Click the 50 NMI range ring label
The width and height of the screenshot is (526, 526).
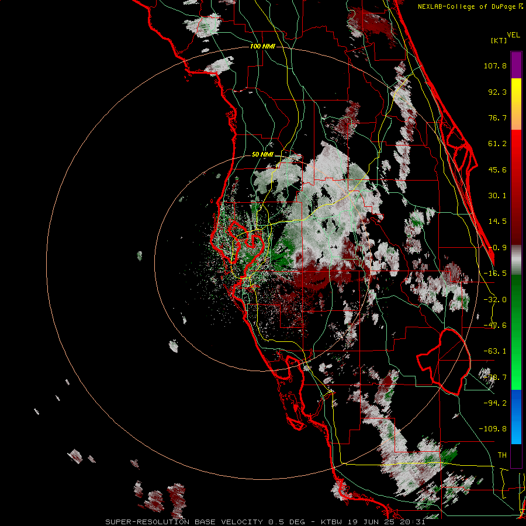coord(262,155)
